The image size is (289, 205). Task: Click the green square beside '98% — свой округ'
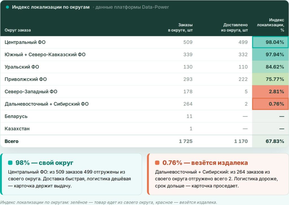(10, 163)
